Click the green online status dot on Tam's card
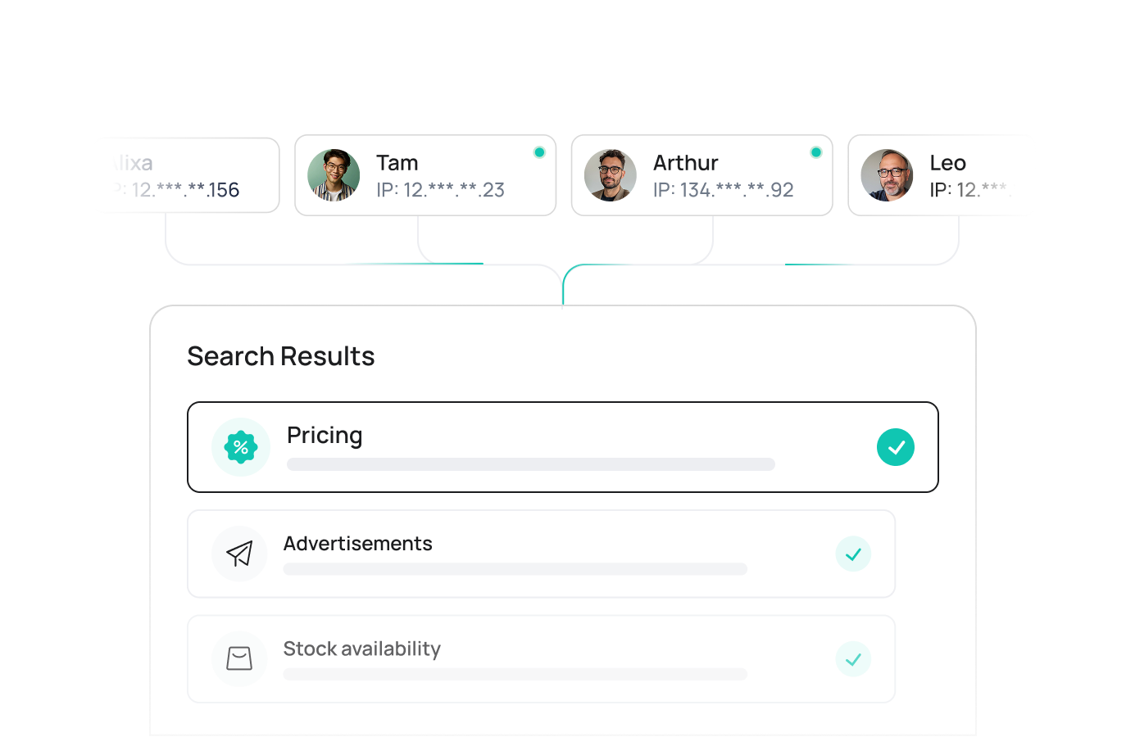 point(539,152)
